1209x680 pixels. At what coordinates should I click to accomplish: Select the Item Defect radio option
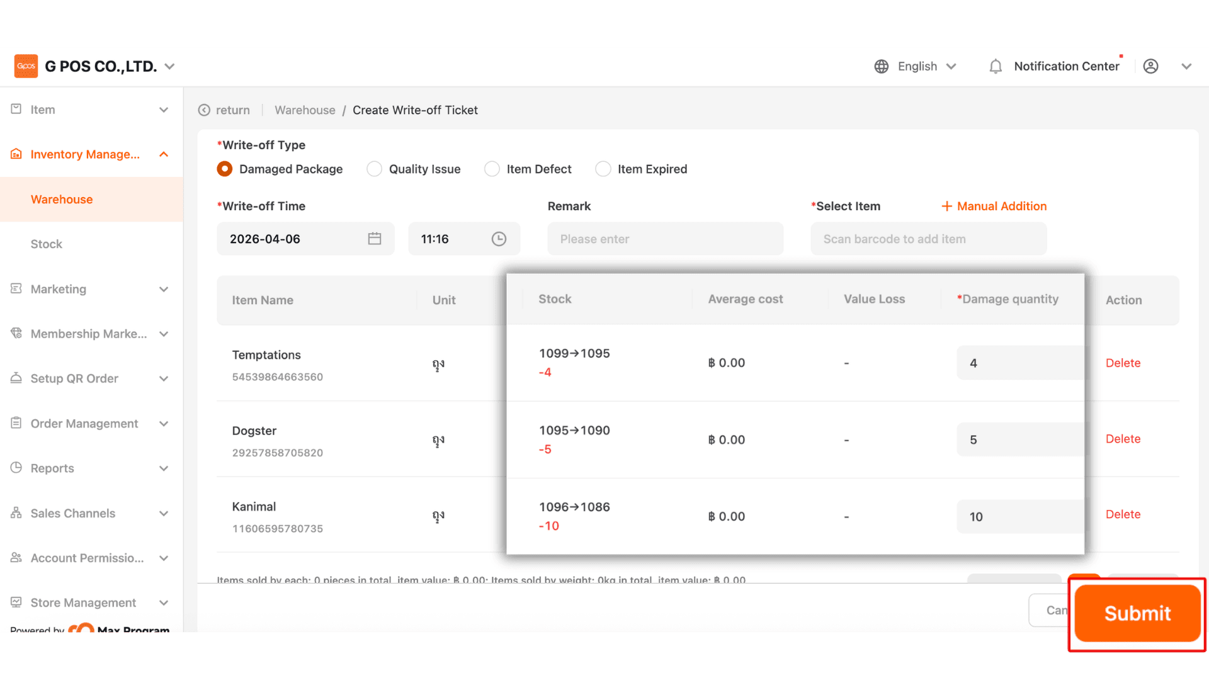(x=492, y=169)
